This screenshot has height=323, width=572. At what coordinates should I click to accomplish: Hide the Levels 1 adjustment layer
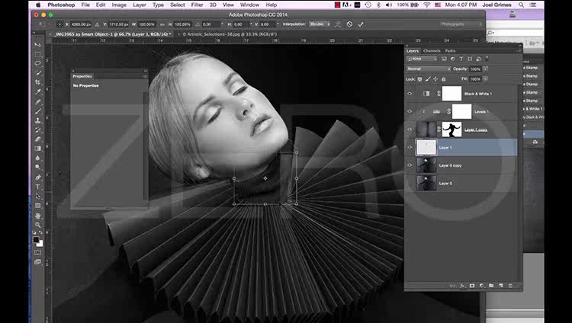410,112
